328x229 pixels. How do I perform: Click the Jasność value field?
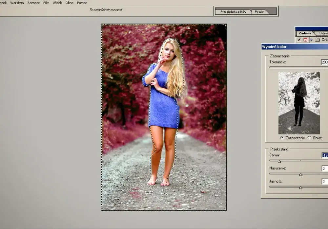click(x=325, y=182)
